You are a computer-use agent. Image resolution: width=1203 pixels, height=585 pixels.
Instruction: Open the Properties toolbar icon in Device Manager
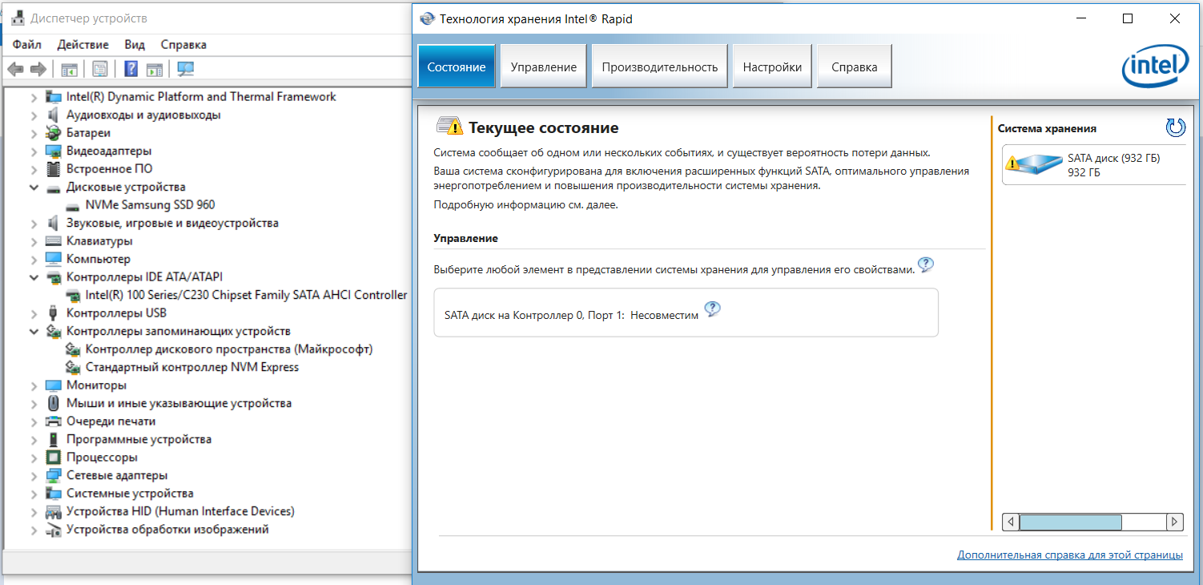click(x=100, y=70)
